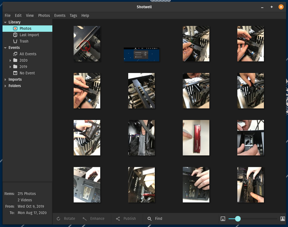Image resolution: width=288 pixels, height=227 pixels.
Task: Click the large thumbnails zoom-in icon
Action: tap(283, 219)
